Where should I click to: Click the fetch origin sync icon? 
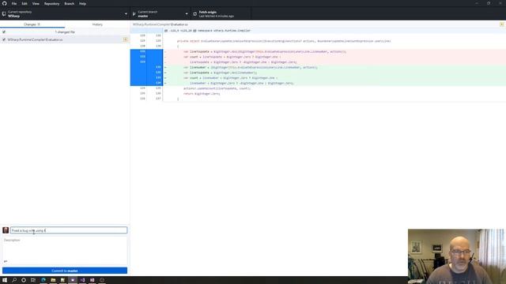click(x=195, y=14)
